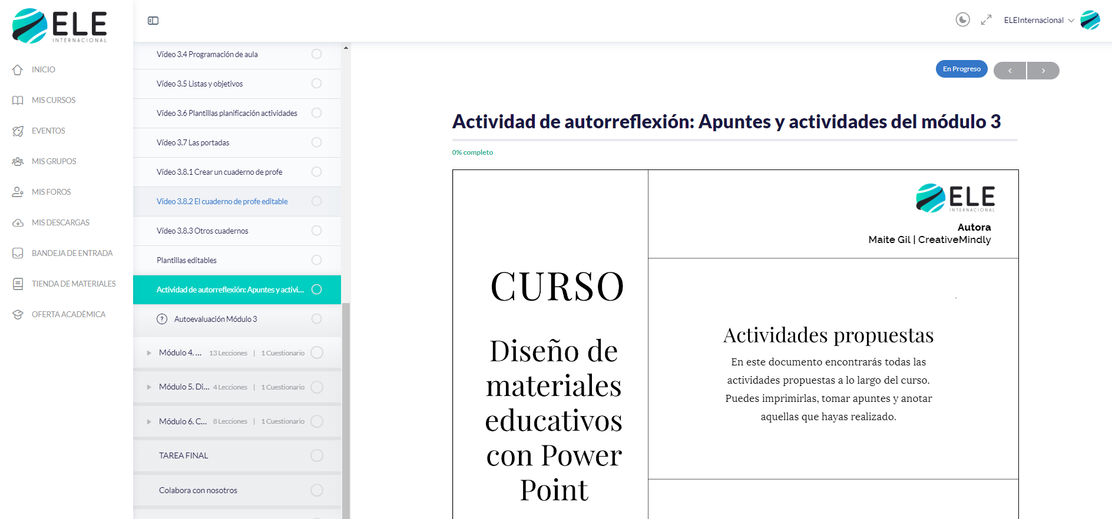Open MIS GRUPOS people icon
This screenshot has width=1112, height=519.
[x=18, y=161]
